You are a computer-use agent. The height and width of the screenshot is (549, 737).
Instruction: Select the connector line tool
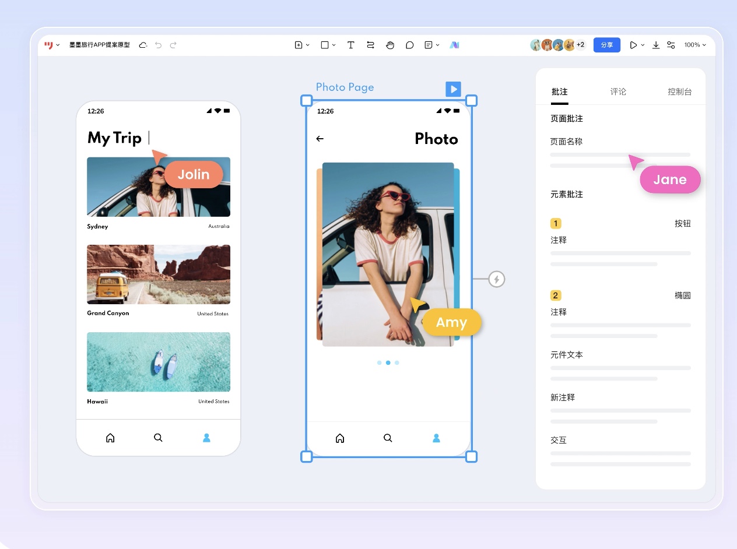pyautogui.click(x=370, y=45)
